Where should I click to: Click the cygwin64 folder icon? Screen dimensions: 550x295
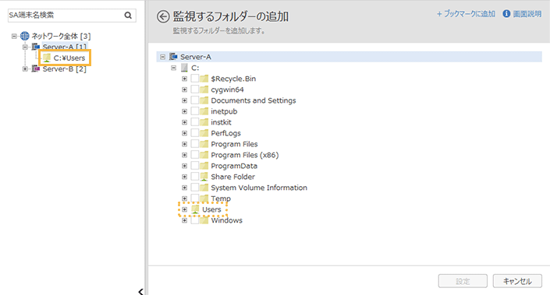(204, 90)
